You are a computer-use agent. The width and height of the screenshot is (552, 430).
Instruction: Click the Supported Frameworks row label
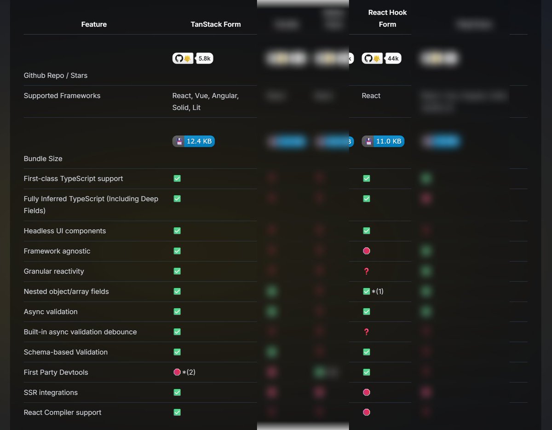coord(62,95)
